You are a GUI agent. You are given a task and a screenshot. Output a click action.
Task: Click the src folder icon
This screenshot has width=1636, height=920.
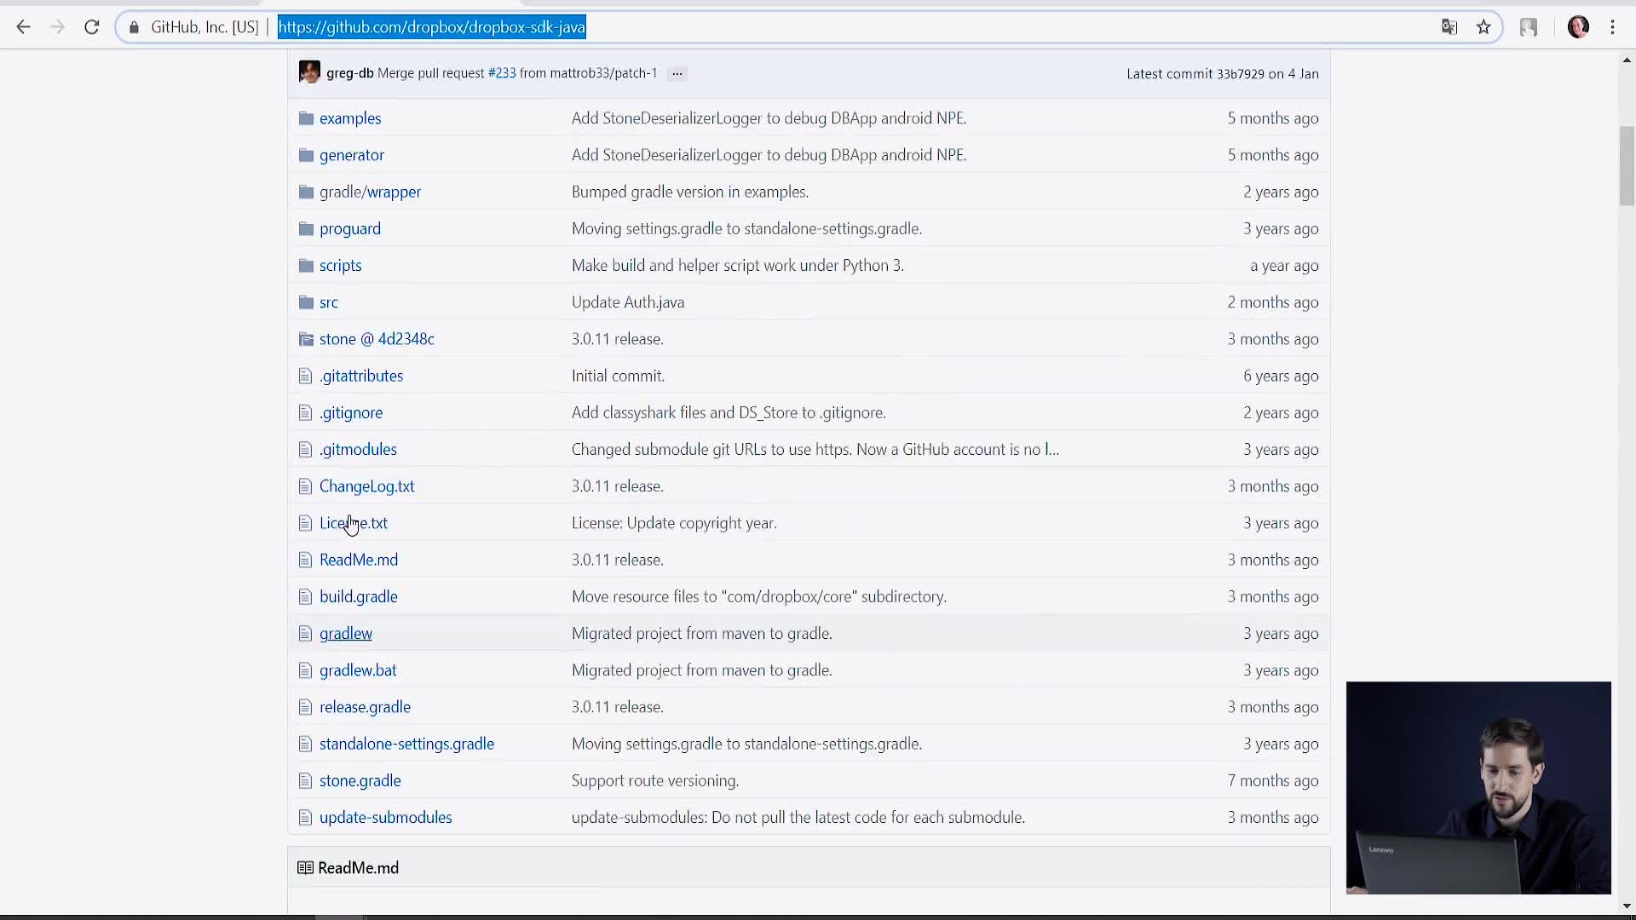(306, 302)
